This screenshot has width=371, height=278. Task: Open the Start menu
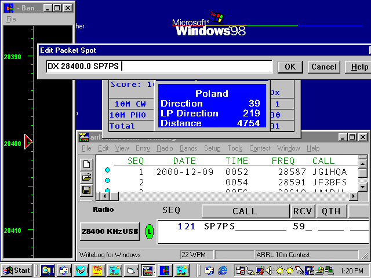click(17, 270)
